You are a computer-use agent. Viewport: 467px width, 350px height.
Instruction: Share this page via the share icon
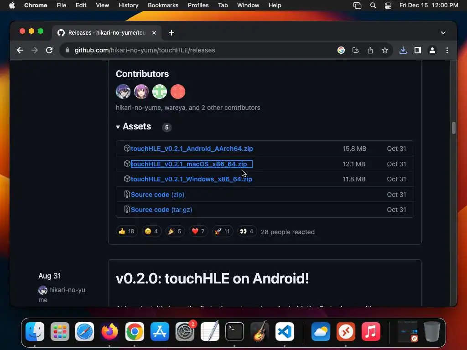pyautogui.click(x=370, y=50)
